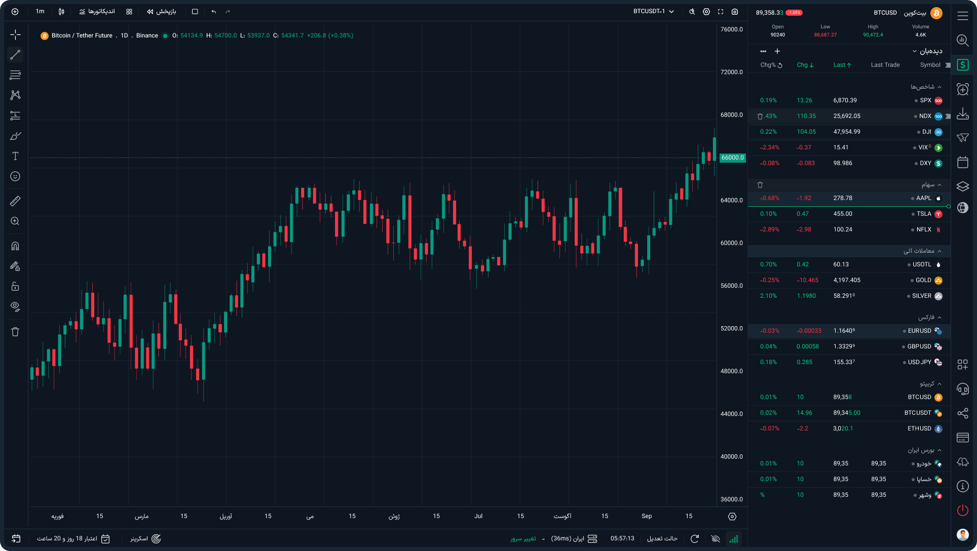Sort watchlist by Last column
Viewport: 977px width, 551px height.
(x=842, y=65)
